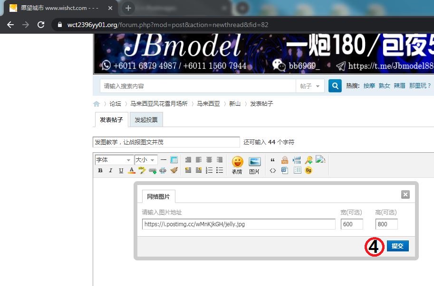View site info via the padlock icon

click(59, 25)
